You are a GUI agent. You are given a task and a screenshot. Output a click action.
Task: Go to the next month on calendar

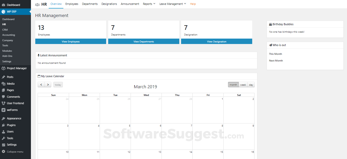tap(48, 84)
